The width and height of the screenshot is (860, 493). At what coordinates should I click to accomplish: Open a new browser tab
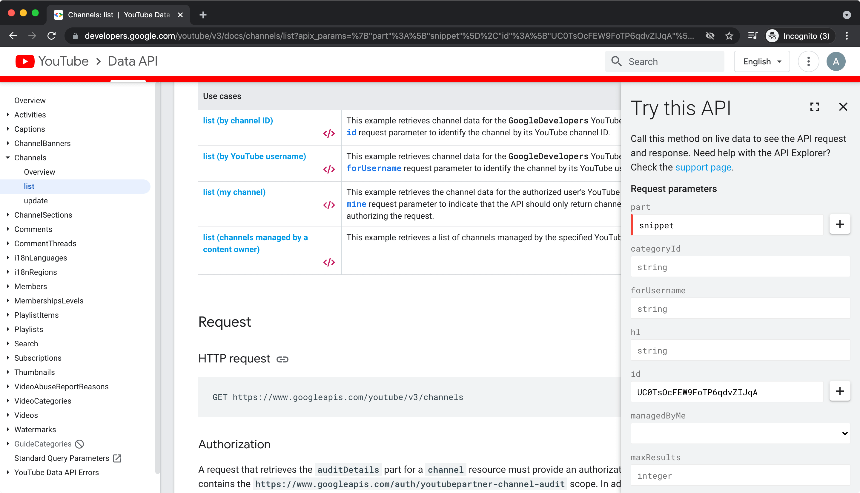(x=203, y=15)
